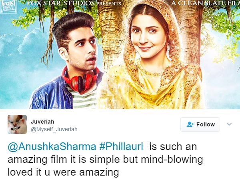Click the tree trunk in the poster

[x=110, y=38]
